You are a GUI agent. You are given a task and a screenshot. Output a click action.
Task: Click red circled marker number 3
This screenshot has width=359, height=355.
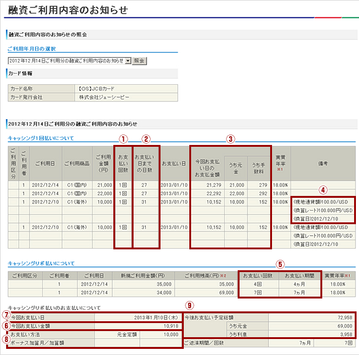230,139
